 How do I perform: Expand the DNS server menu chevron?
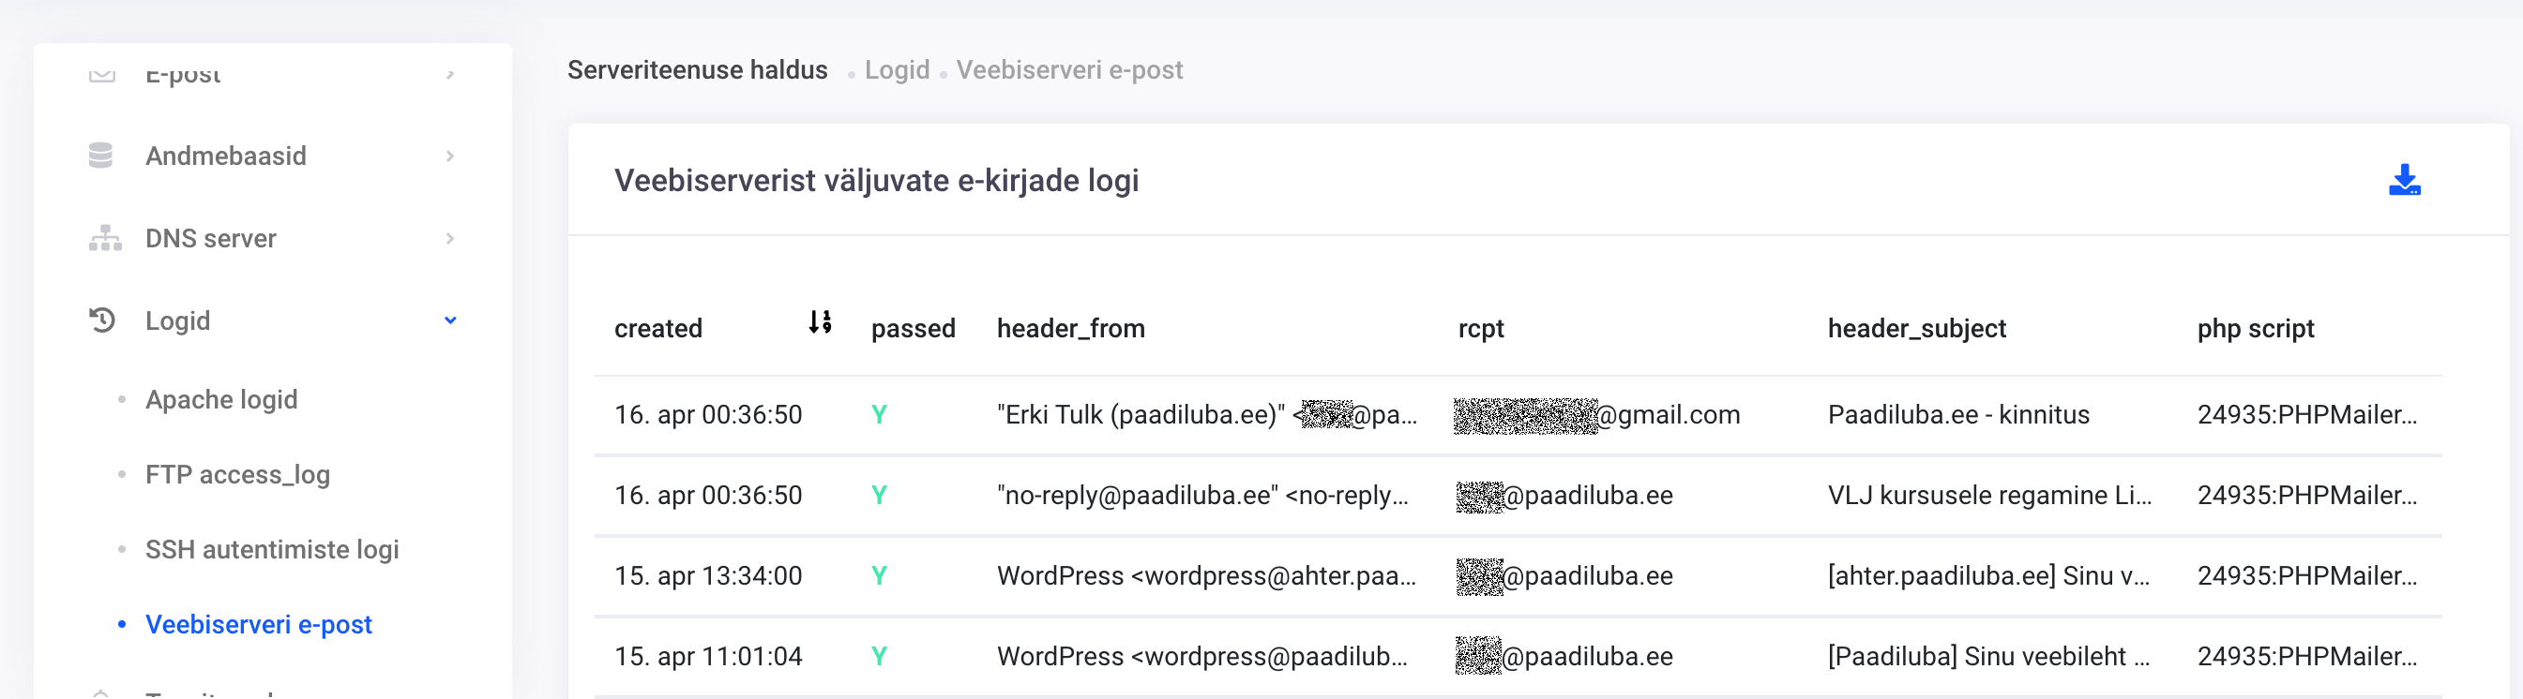click(x=449, y=238)
